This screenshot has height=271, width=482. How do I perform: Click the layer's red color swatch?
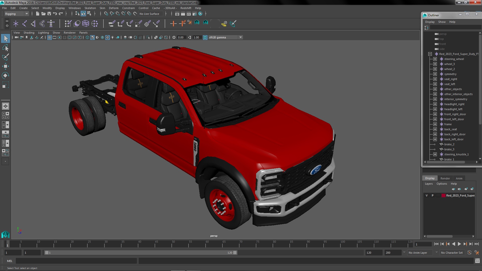[444, 195]
